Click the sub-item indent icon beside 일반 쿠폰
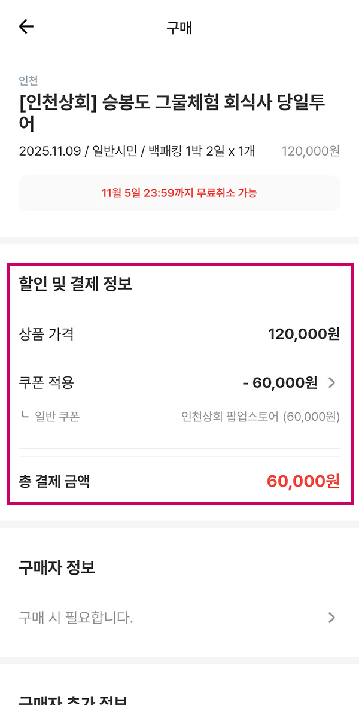This screenshot has height=705, width=359. [25, 415]
